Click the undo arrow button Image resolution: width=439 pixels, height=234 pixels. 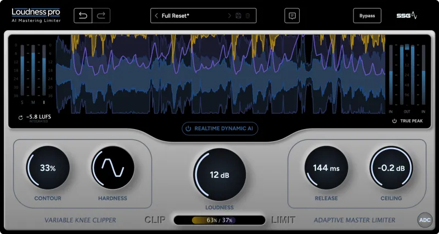pyautogui.click(x=83, y=16)
